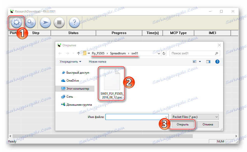The image size is (247, 152).
Task: Open Help via the question mark icon
Action: click(x=74, y=23)
